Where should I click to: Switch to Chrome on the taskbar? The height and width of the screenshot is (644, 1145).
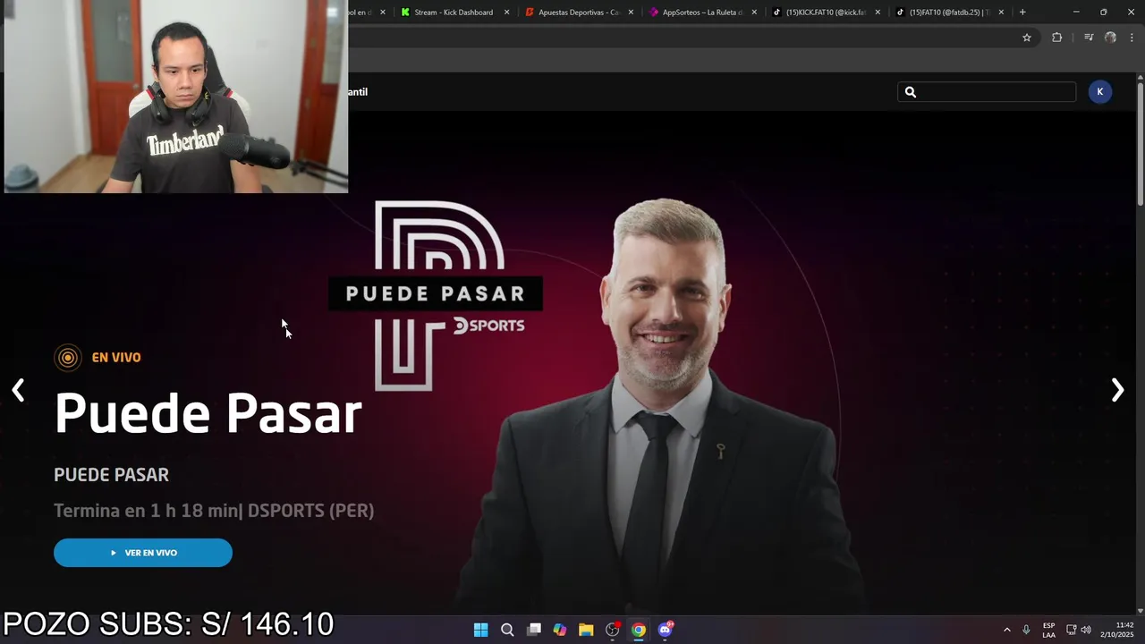tap(639, 630)
